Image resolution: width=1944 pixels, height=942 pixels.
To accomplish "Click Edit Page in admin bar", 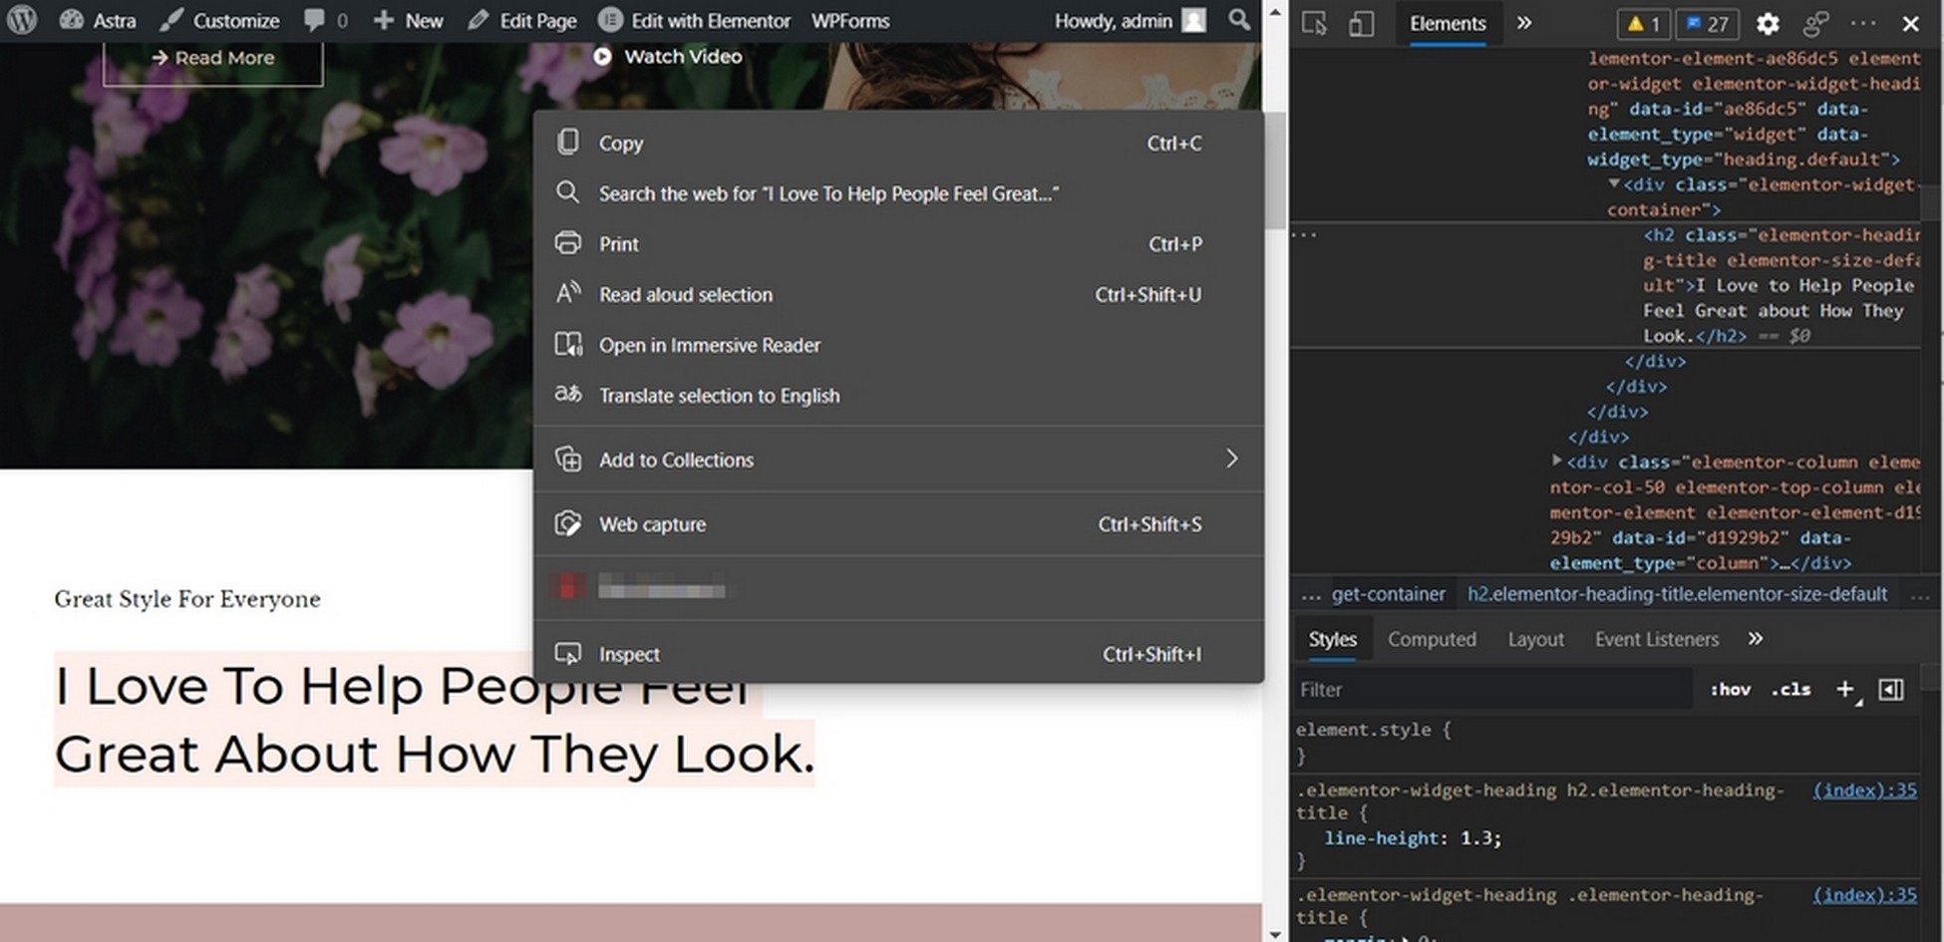I will pos(522,20).
